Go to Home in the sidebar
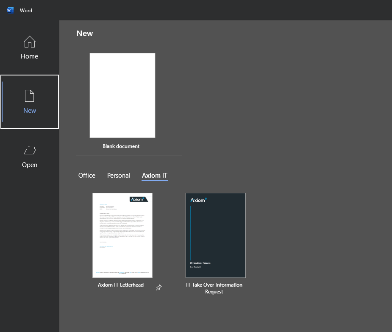This screenshot has height=332, width=392. pyautogui.click(x=30, y=47)
